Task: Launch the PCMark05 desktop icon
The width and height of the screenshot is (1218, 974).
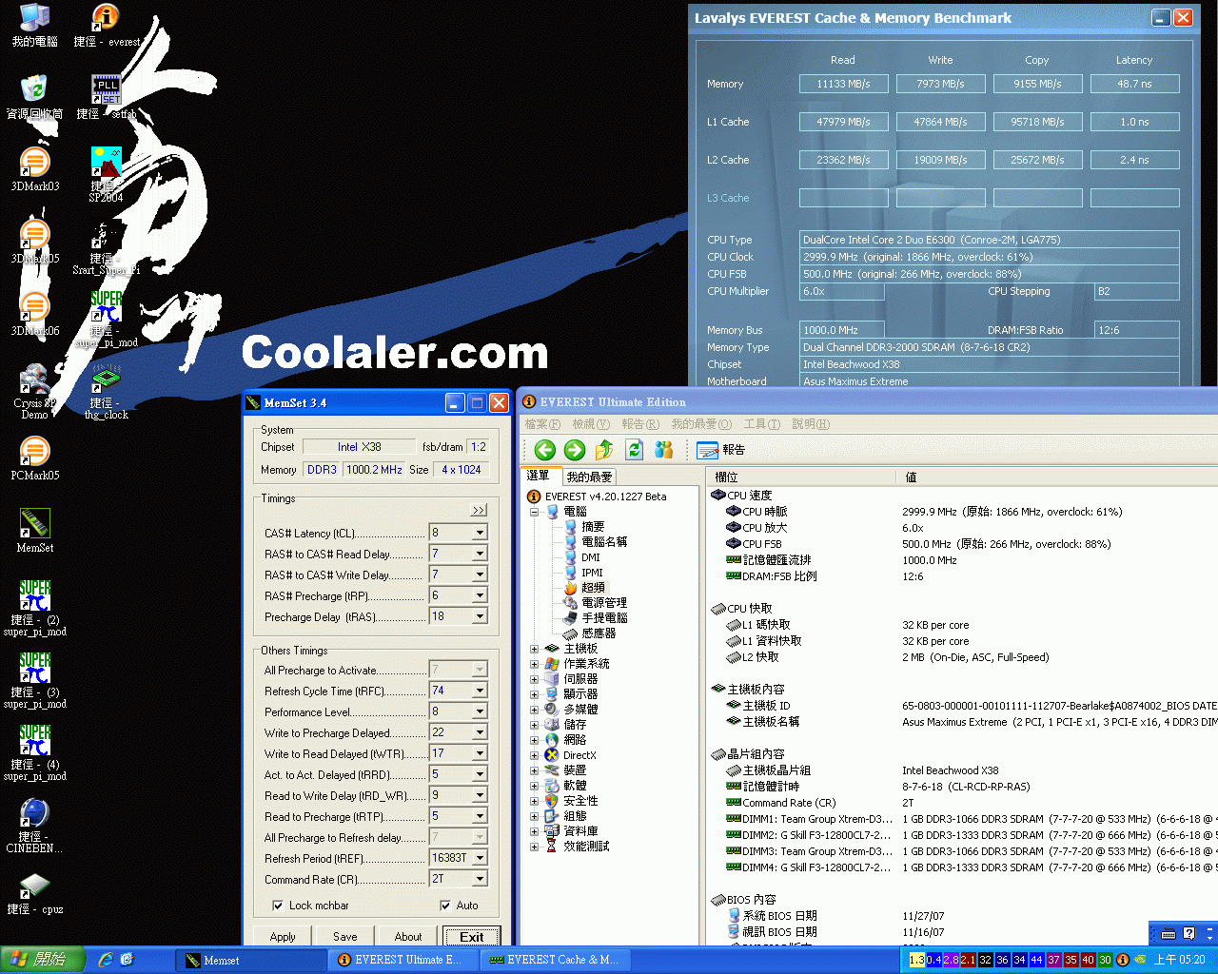Action: pos(34,458)
